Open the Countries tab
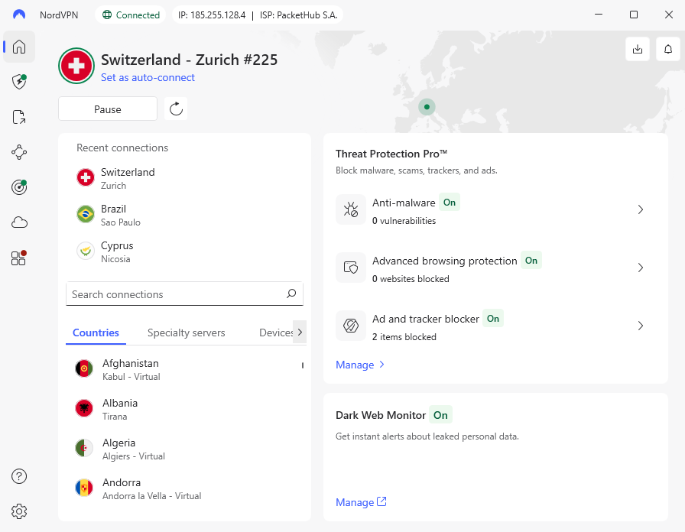 click(x=95, y=332)
